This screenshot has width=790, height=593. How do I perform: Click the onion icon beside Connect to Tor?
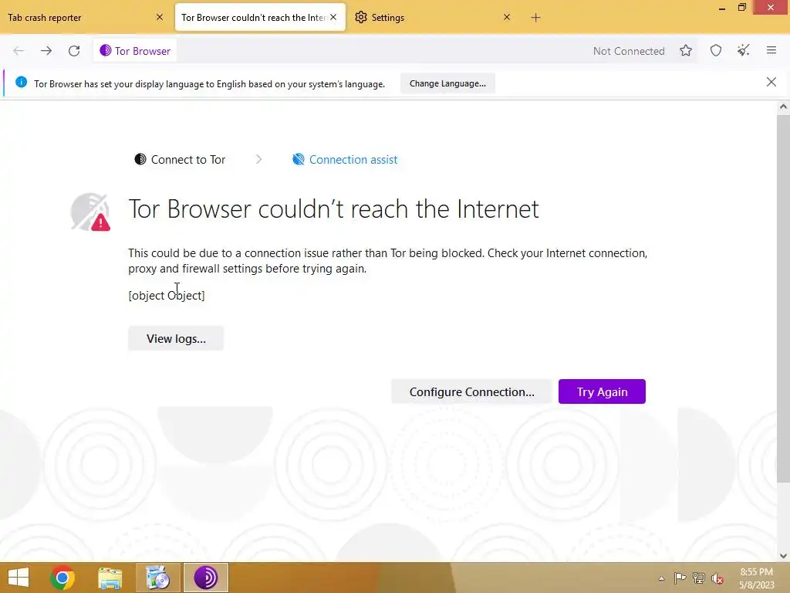(140, 159)
